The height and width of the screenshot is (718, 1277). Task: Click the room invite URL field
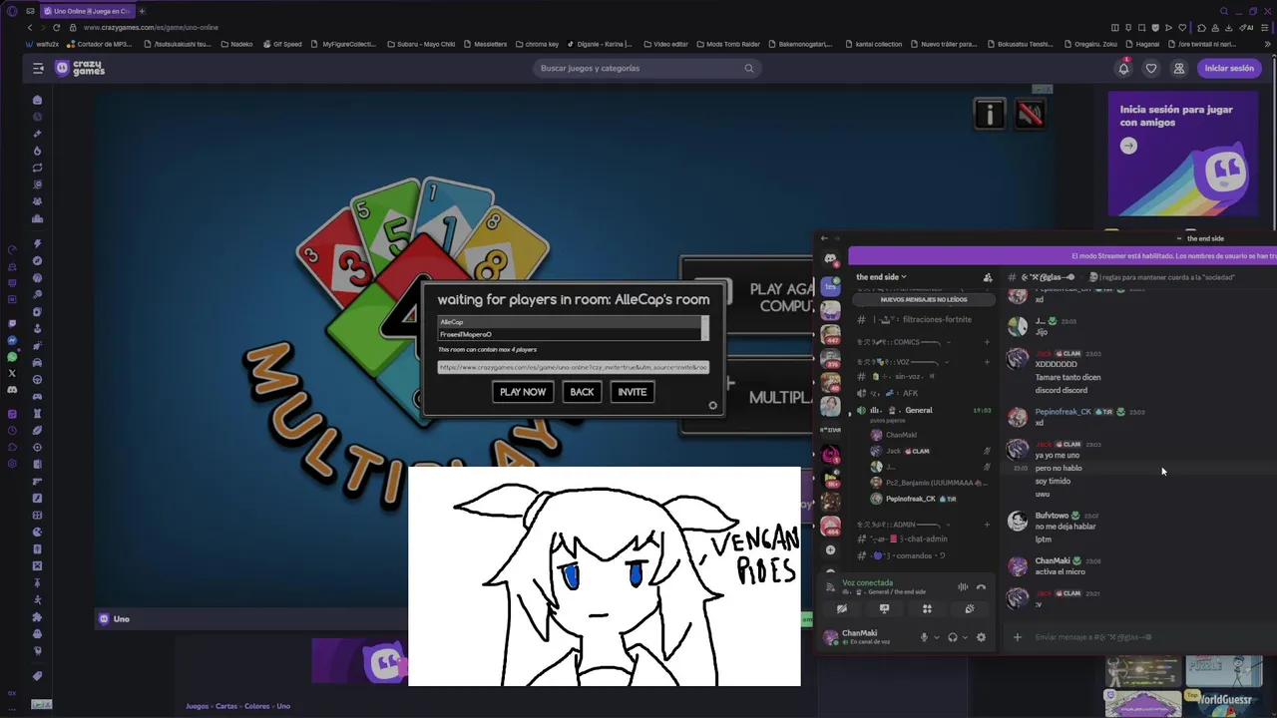pos(574,367)
